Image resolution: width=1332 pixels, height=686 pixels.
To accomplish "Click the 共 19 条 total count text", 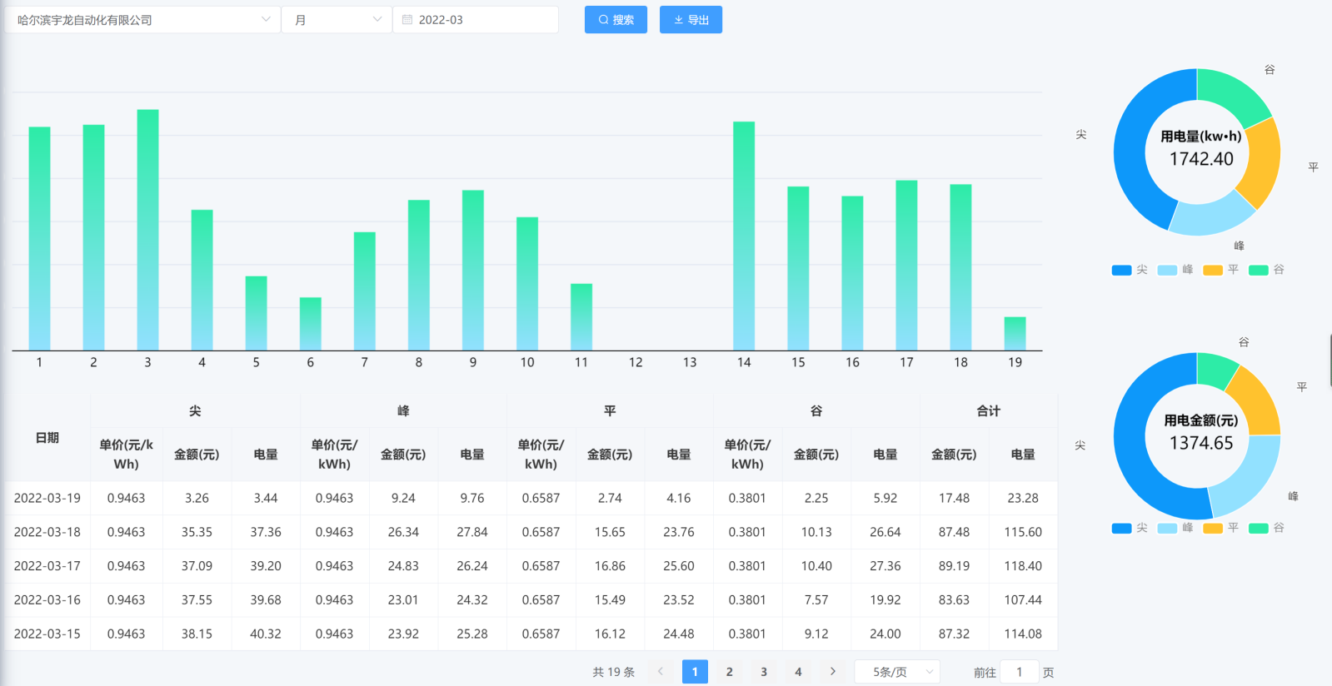I will pos(614,672).
